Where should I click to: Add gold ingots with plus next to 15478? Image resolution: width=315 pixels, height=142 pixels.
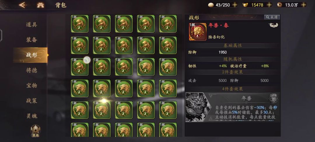(269, 5)
